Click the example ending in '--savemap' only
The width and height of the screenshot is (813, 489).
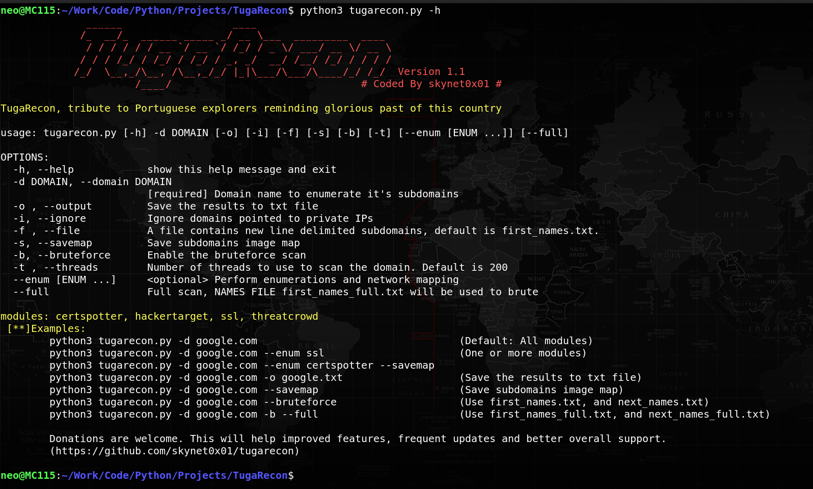pos(184,390)
